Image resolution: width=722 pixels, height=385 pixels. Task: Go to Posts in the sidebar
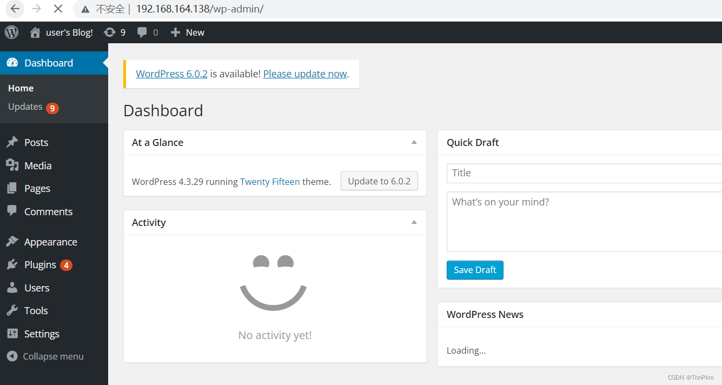[36, 142]
